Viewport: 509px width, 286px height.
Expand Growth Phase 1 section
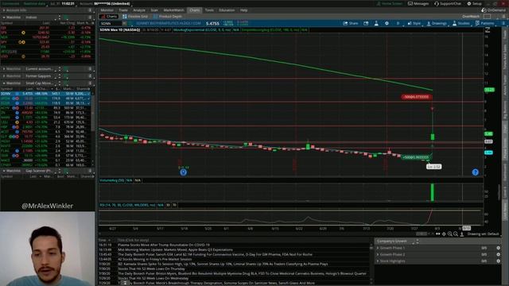tap(378, 248)
